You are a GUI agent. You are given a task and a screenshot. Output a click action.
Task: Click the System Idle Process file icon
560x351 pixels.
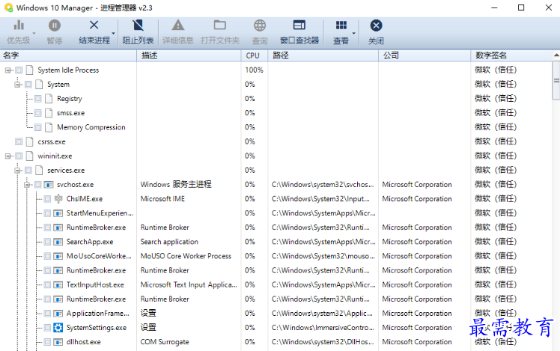click(30, 70)
